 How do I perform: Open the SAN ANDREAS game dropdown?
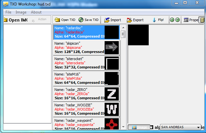(181, 127)
